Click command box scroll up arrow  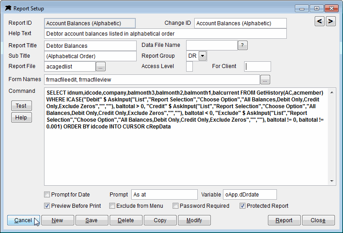point(332,92)
